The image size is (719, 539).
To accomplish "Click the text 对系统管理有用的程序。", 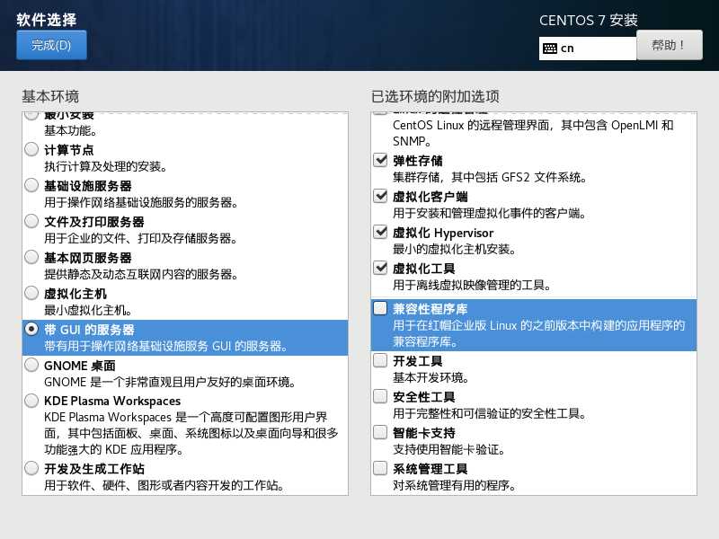I will (455, 485).
